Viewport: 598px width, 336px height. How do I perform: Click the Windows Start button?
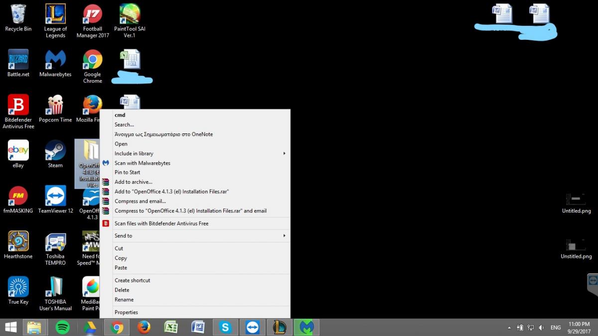(10, 327)
